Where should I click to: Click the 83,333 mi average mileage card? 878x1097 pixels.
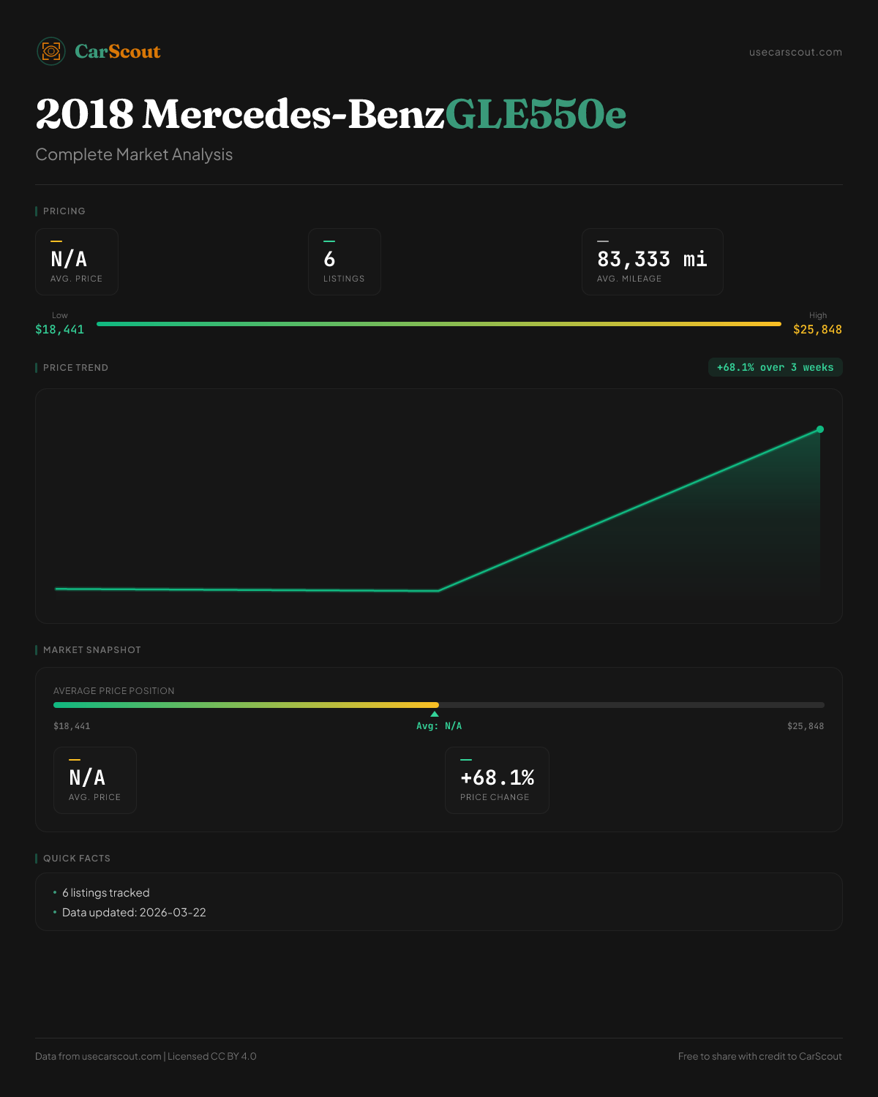(652, 262)
